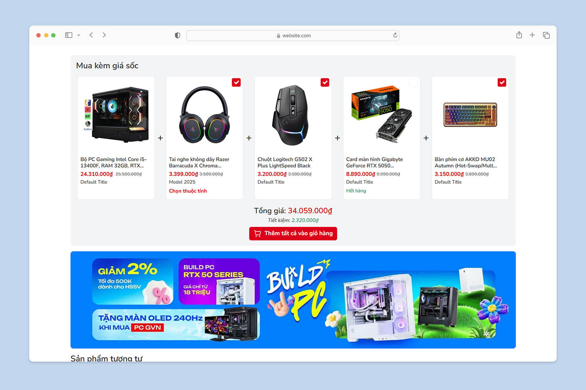Tick the Gigabyte RTX 5050 card checkbox
The width and height of the screenshot is (586, 390).
point(413,82)
